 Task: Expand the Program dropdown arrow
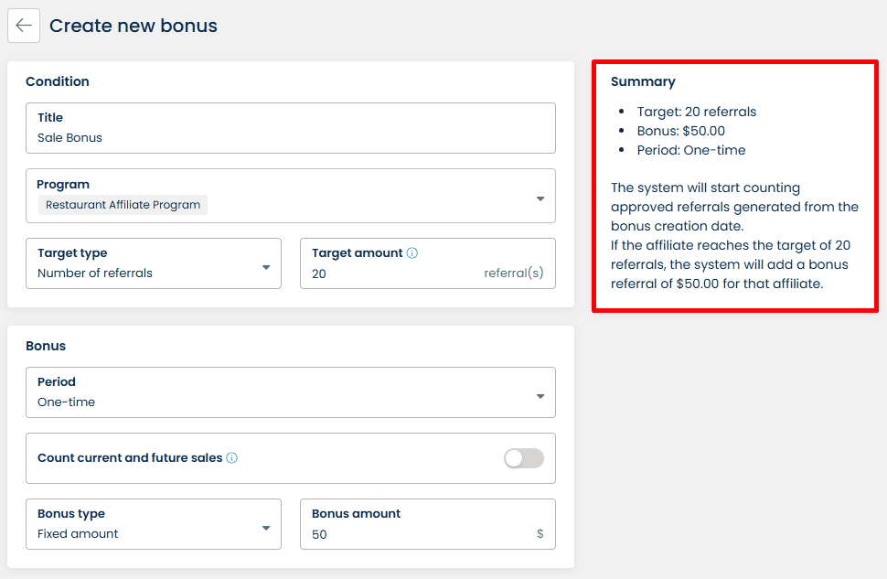click(540, 198)
